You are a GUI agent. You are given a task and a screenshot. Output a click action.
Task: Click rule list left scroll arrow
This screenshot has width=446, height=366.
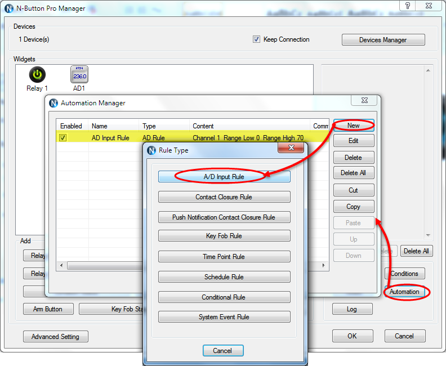tap(61, 265)
